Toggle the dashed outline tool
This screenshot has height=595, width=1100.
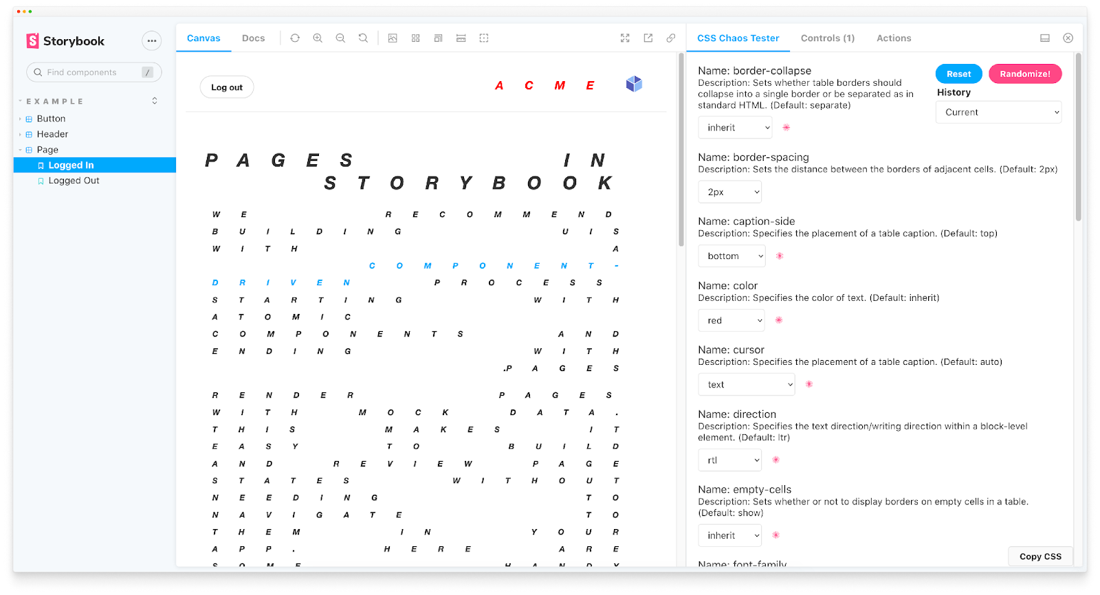[484, 38]
